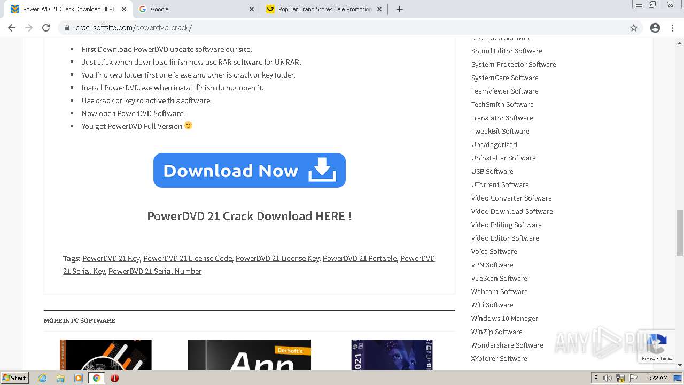
Task: Open the System Protector Software category
Action: (514, 64)
